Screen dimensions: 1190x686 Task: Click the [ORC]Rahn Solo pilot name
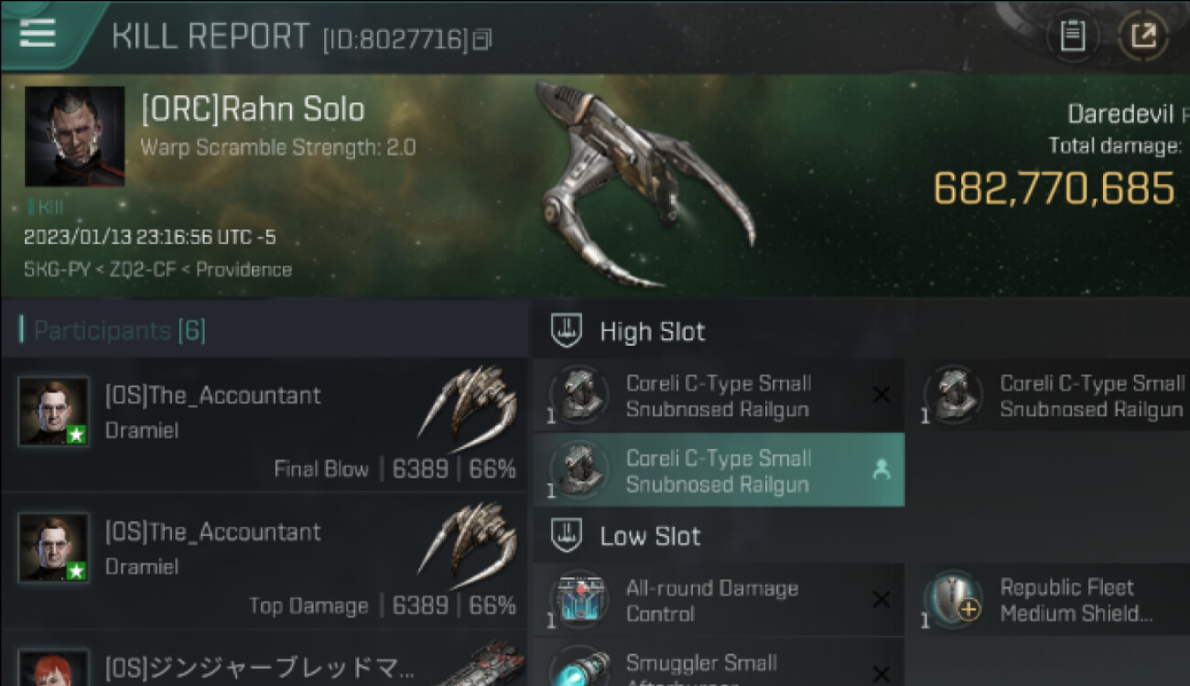point(253,110)
